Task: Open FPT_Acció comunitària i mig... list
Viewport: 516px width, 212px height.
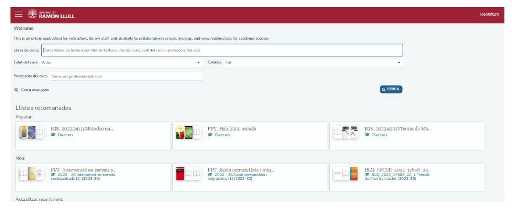Action: tap(241, 170)
